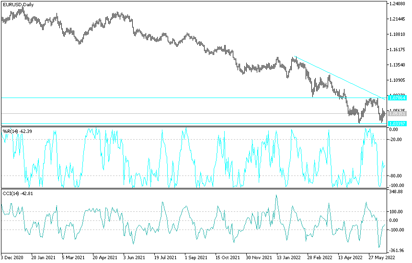Click the 13 Jan 2022 date label
Viewport: 412px width, 263px height.
point(289,258)
